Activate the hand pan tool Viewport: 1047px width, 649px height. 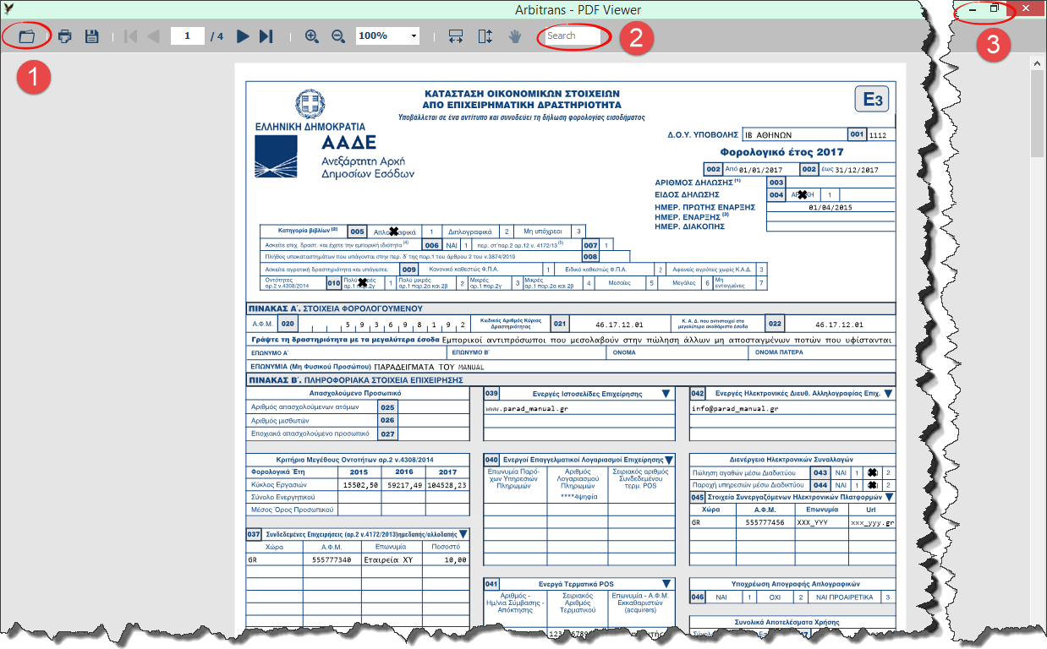click(x=515, y=36)
